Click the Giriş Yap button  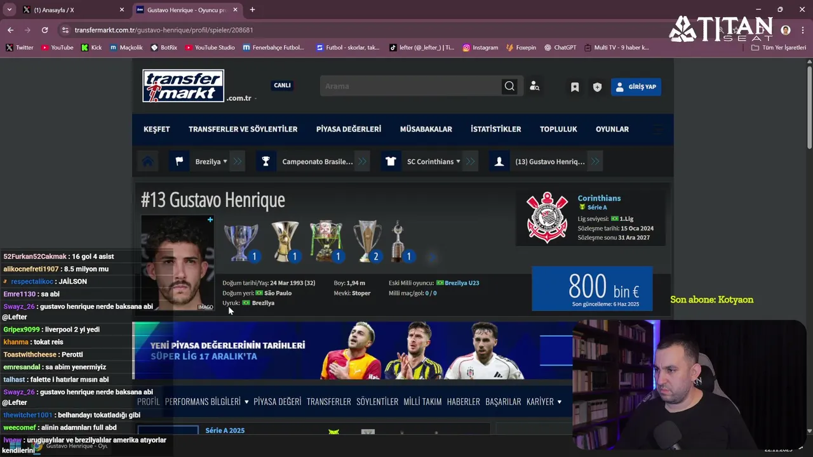pos(636,87)
